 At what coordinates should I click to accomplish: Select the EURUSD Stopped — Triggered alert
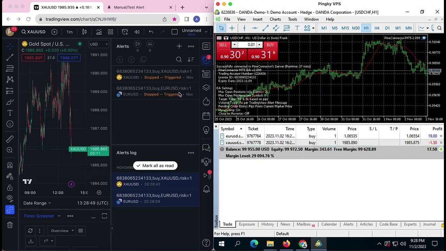[x=155, y=91]
